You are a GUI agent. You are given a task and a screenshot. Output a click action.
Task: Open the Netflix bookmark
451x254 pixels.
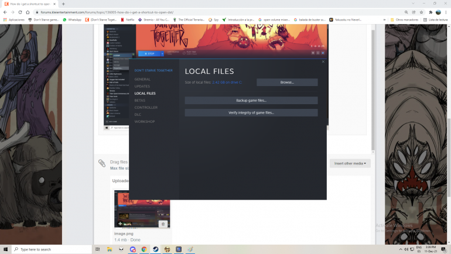[x=128, y=20]
